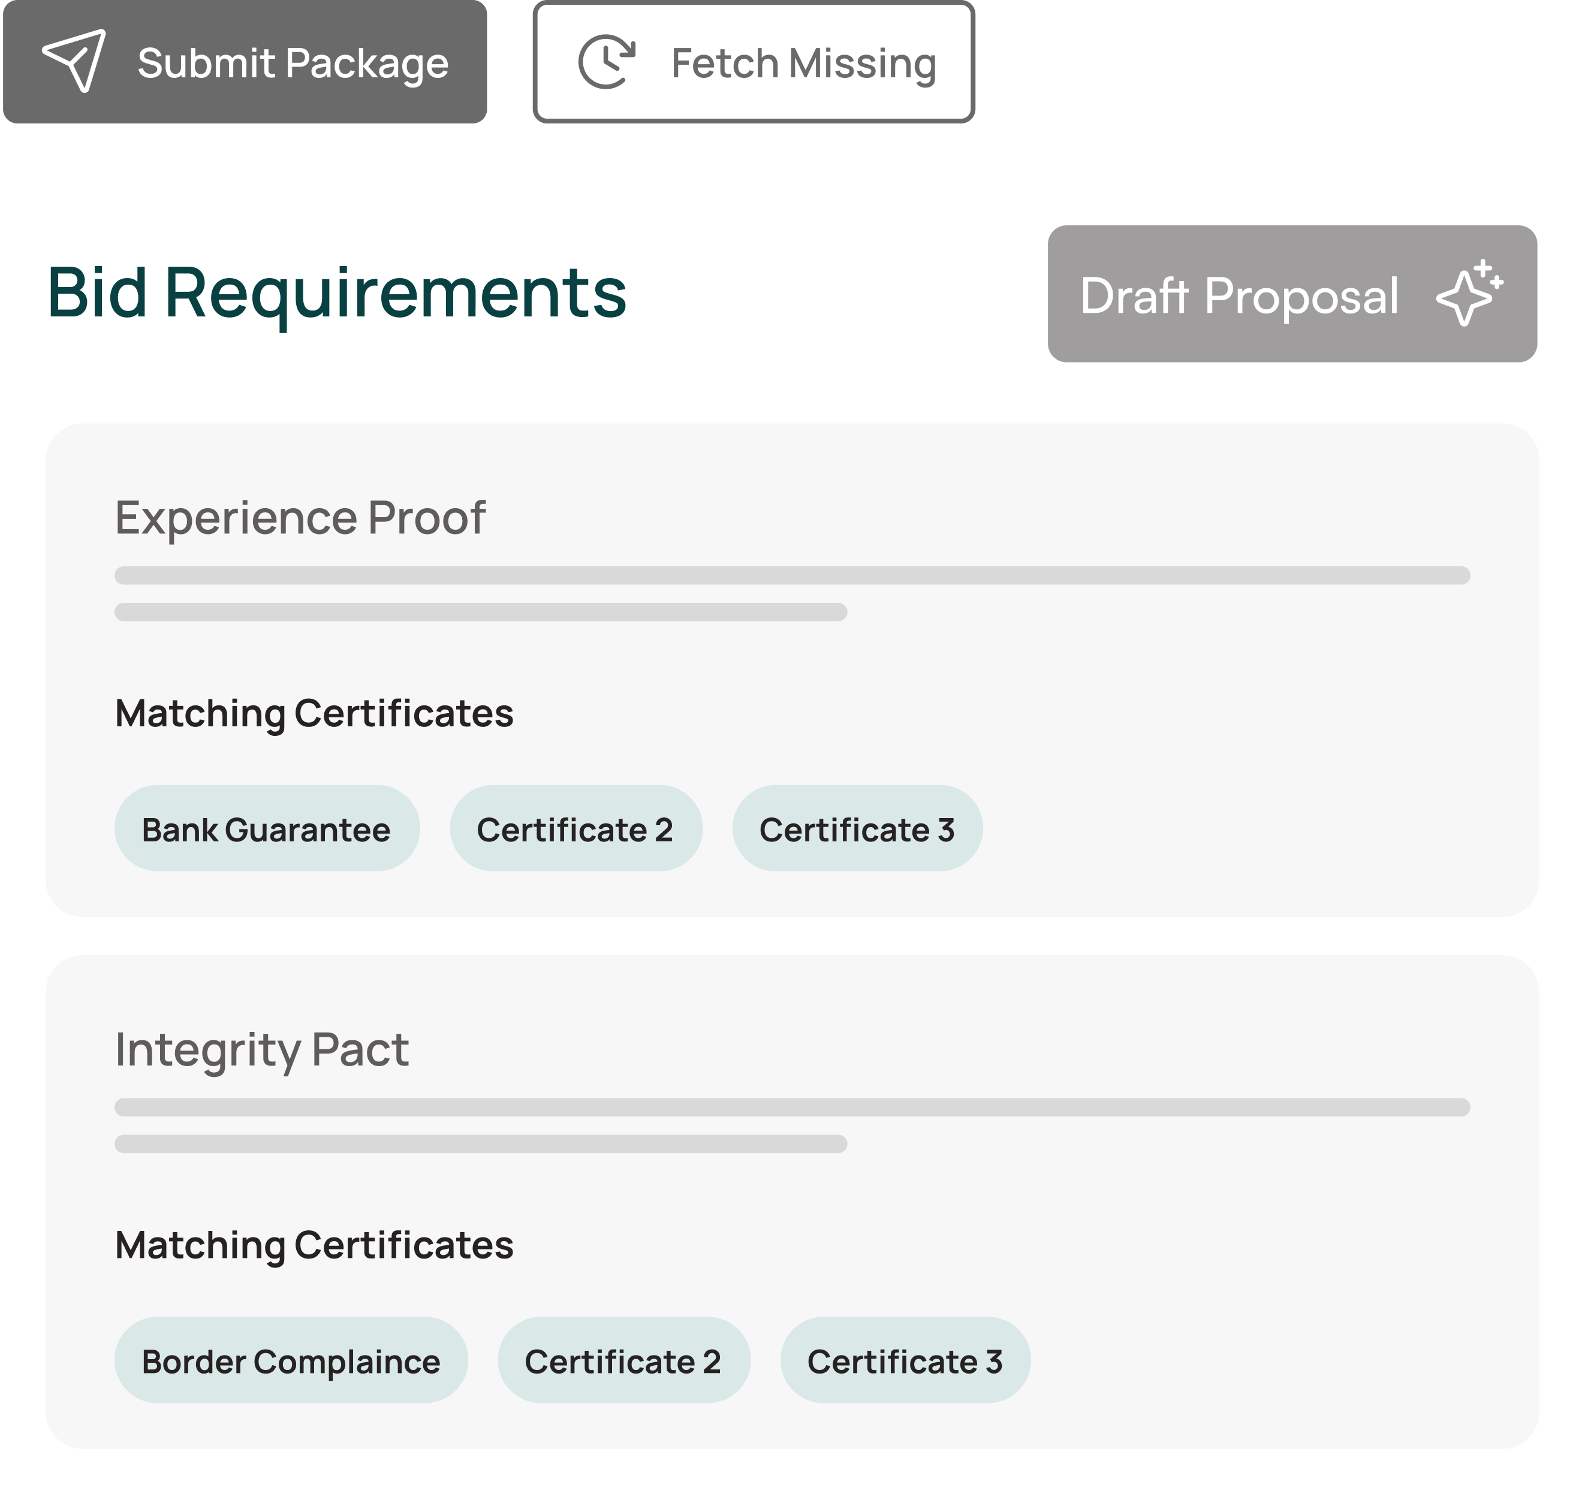
Task: Click the clock refresh icon
Action: click(607, 62)
